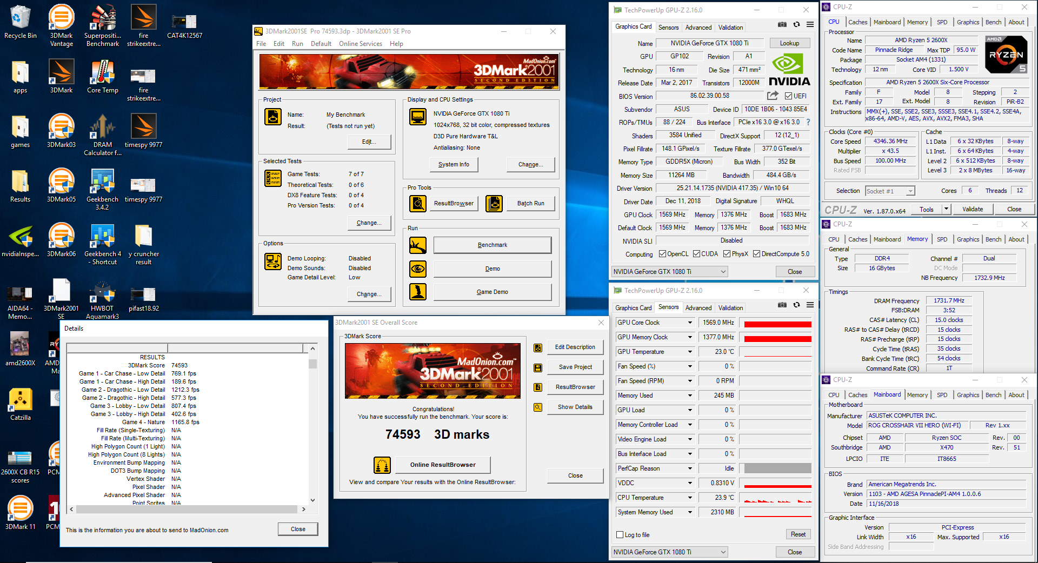Click camera icon in GPU-Z Sensors window
Viewport: 1038px width, 563px height.
pos(782,305)
